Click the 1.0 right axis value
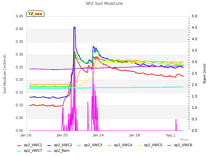This screenshot has height=157, width=209. [195, 108]
